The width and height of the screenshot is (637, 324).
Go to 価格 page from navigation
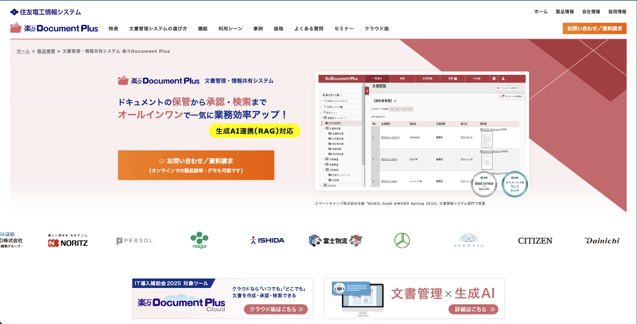point(278,29)
